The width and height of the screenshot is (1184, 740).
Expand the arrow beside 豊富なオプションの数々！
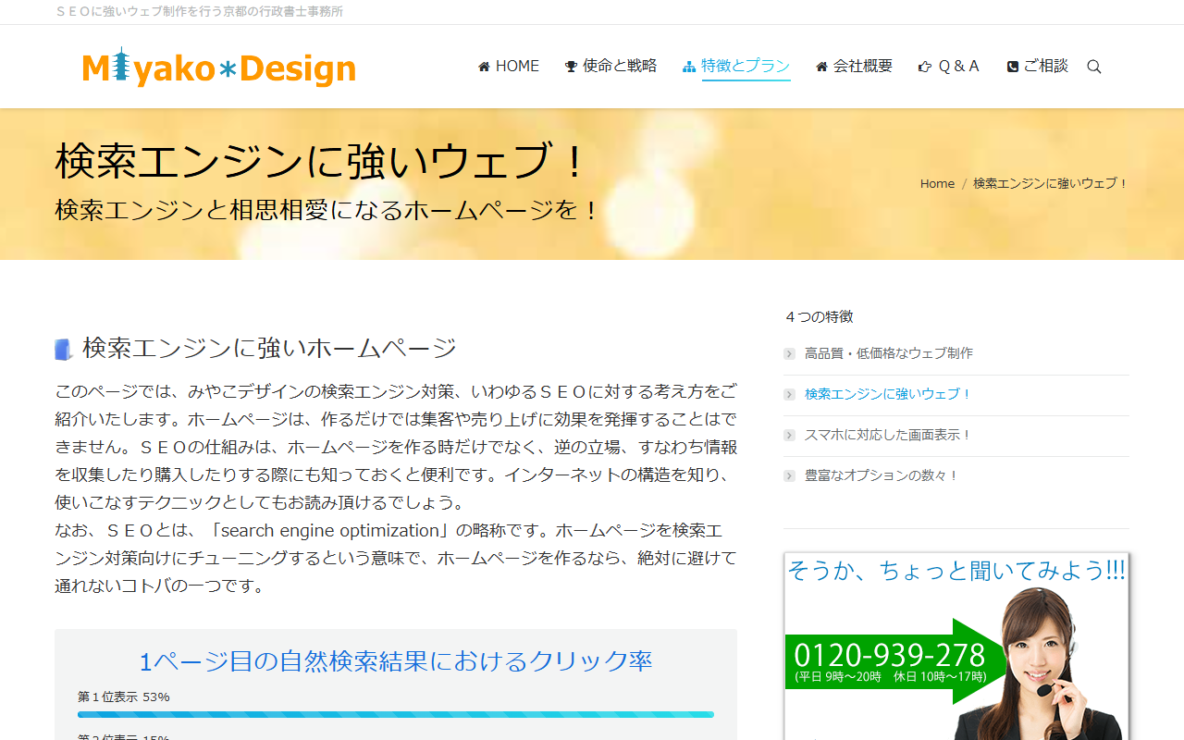pyautogui.click(x=788, y=475)
